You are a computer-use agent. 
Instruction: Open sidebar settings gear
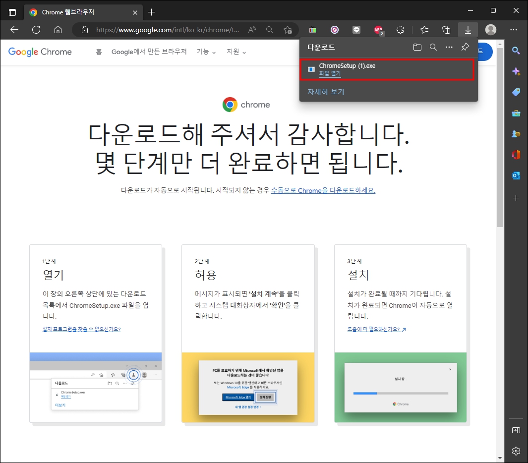coord(516,451)
